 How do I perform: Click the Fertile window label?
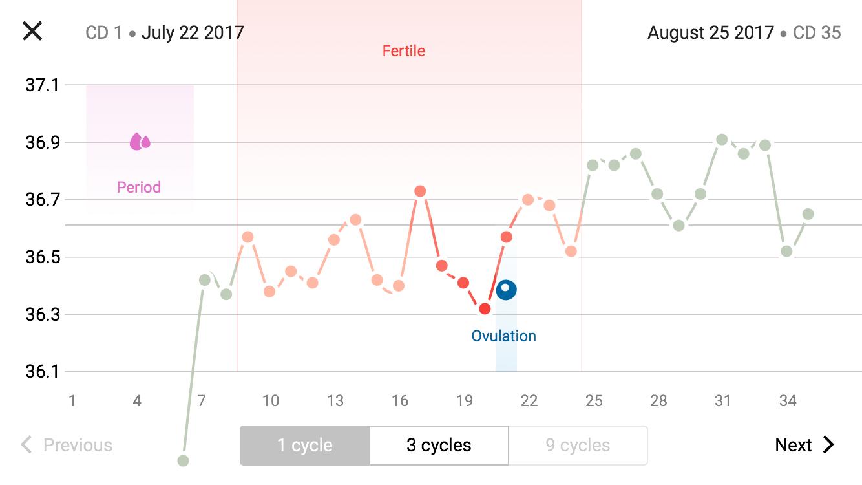tap(404, 51)
